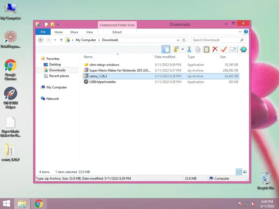Click the Cut scissors icon

189,49
